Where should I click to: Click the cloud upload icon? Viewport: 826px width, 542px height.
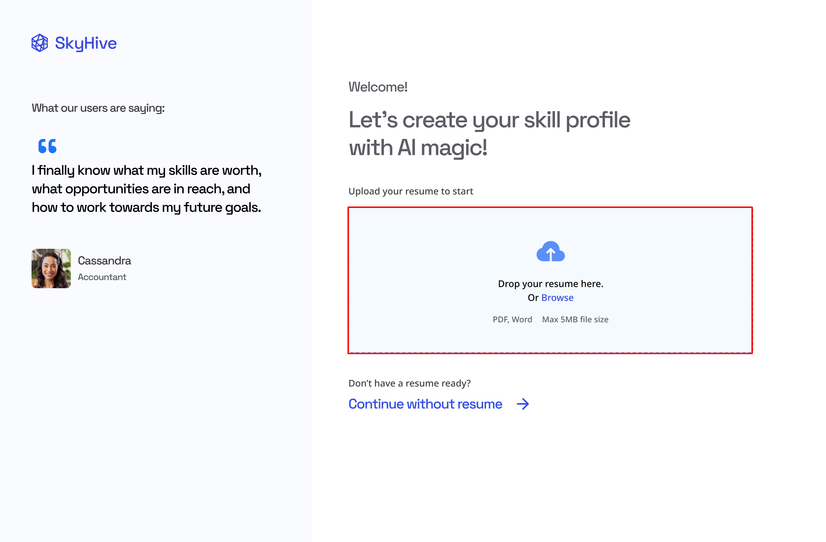550,251
